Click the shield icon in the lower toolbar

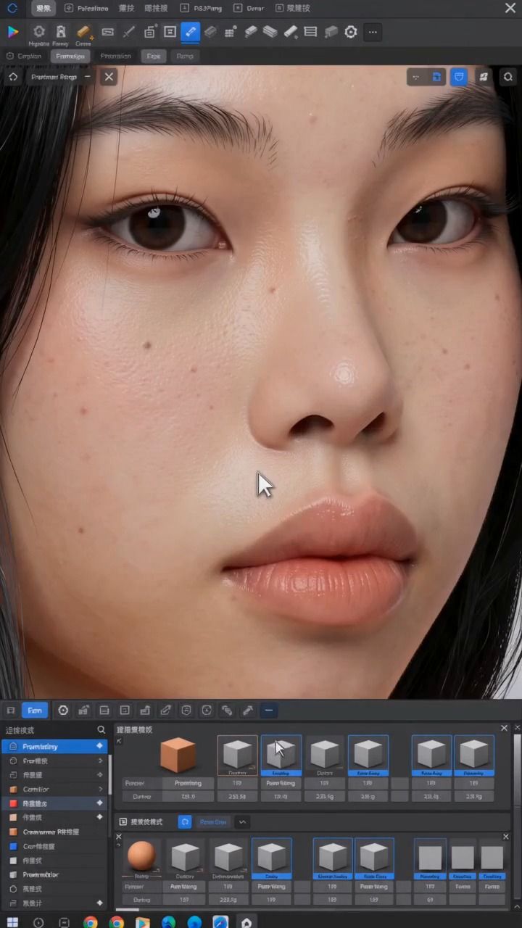coord(186,710)
